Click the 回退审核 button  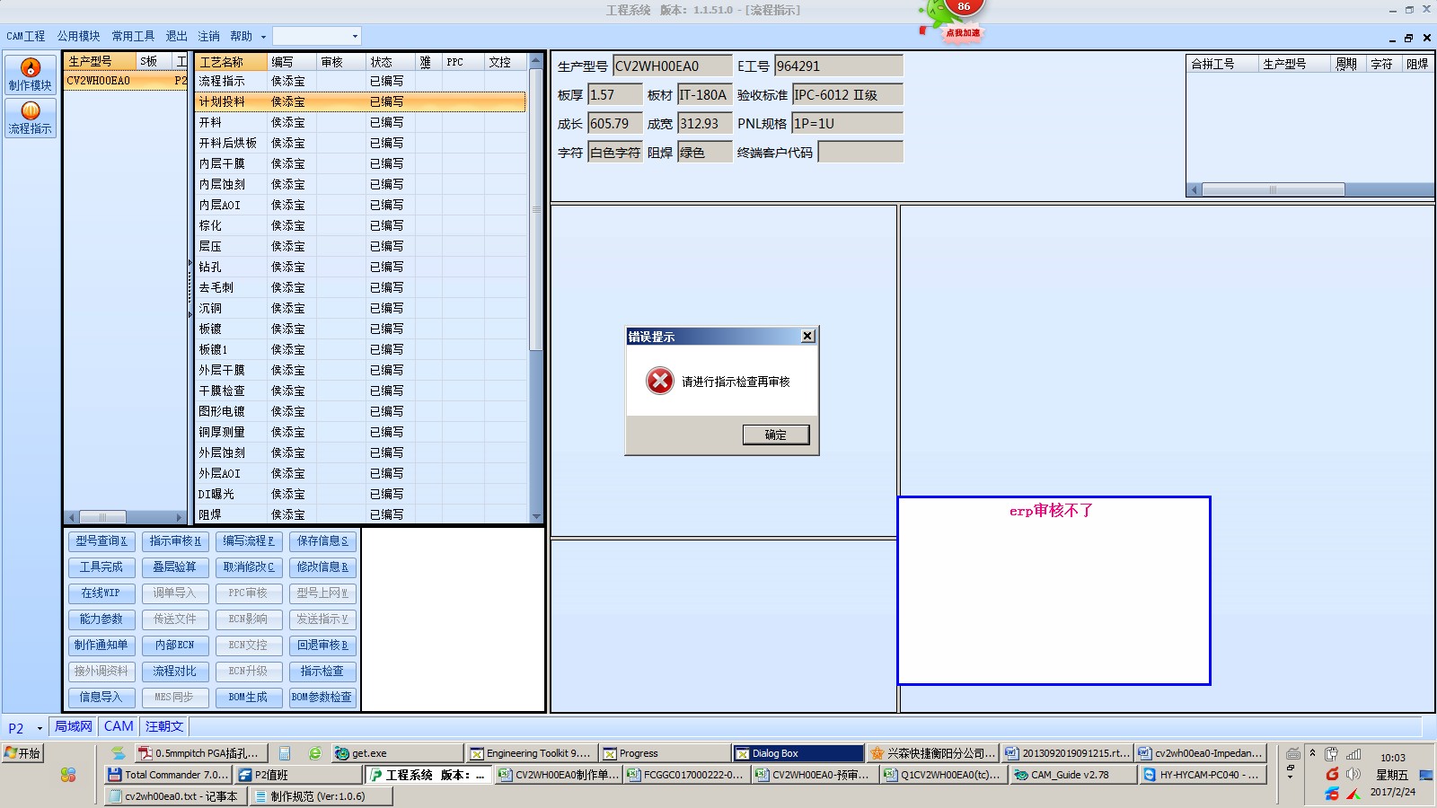point(322,646)
